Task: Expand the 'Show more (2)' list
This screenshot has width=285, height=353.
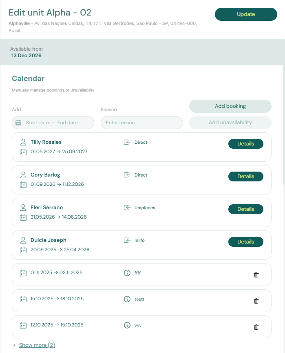Action: (x=37, y=345)
